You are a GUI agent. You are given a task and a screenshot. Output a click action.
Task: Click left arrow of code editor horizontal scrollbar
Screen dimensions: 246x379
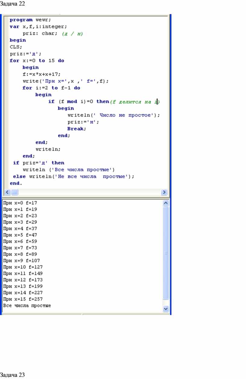point(7,192)
